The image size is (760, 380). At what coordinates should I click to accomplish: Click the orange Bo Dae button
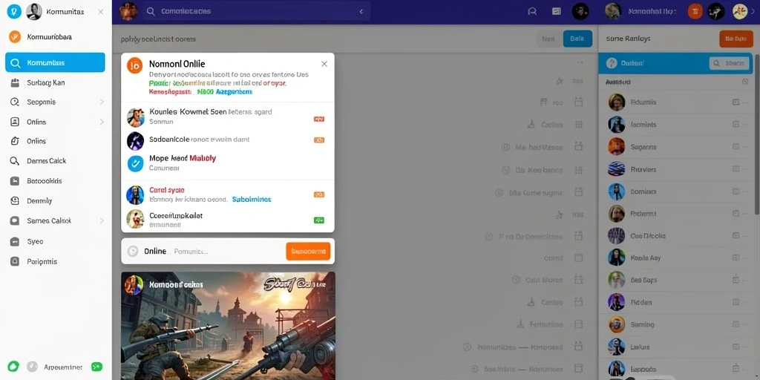(736, 39)
